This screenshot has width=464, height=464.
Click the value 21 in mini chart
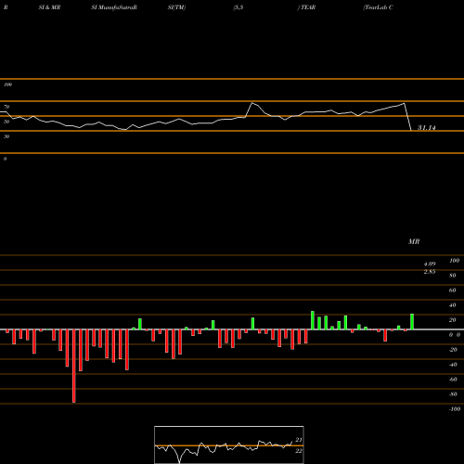[299, 440]
